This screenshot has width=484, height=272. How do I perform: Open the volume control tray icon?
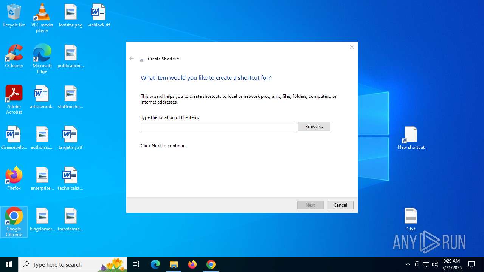(435, 264)
